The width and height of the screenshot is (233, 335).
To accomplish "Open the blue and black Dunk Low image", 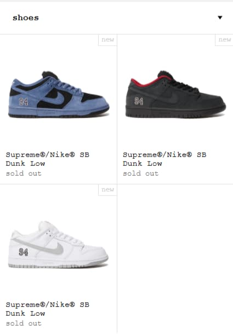I will [x=59, y=94].
